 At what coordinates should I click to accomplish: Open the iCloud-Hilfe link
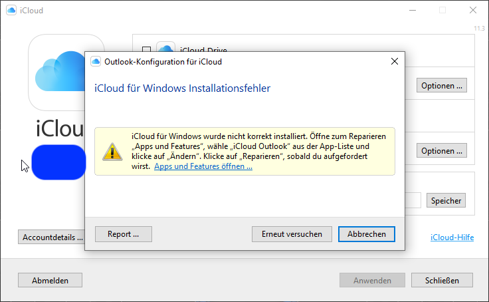pyautogui.click(x=452, y=237)
